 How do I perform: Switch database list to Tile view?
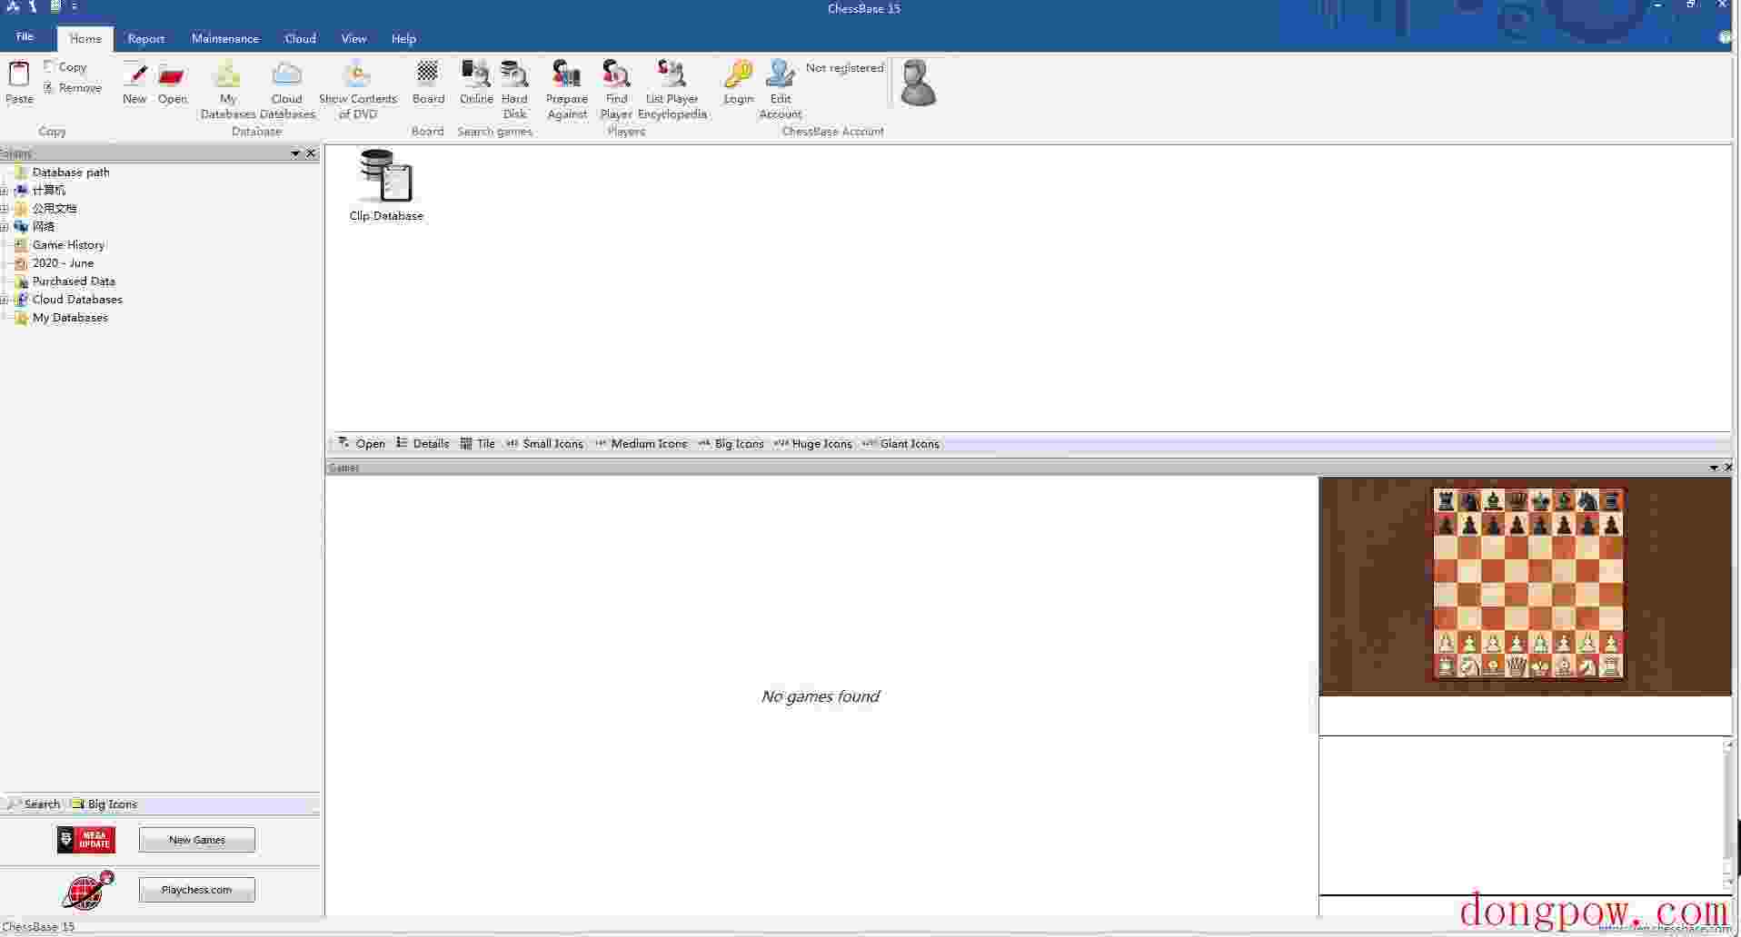pos(478,443)
